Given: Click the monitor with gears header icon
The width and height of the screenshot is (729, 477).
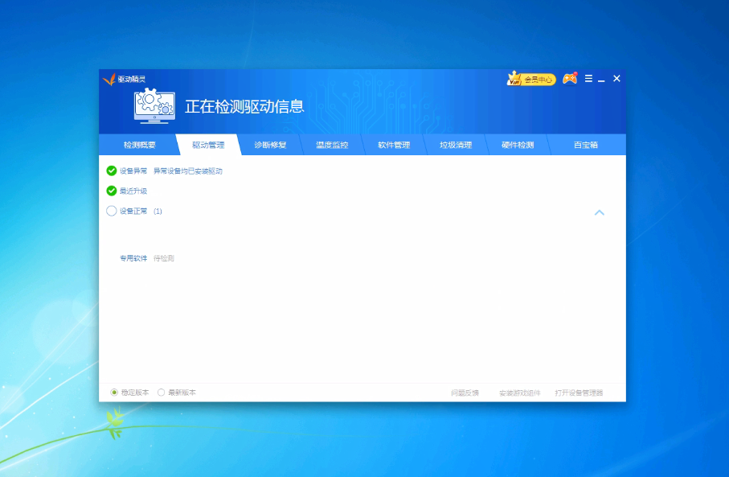Looking at the screenshot, I should (x=154, y=105).
